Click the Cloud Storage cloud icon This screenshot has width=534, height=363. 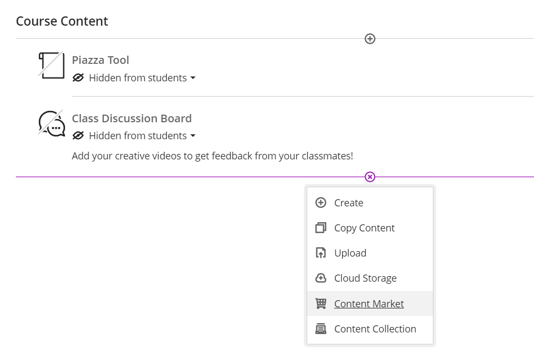[x=321, y=278]
